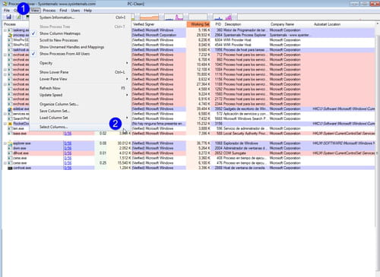Expand the Lower Pane View submenu
This screenshot has height=277, width=380.
coord(80,79)
